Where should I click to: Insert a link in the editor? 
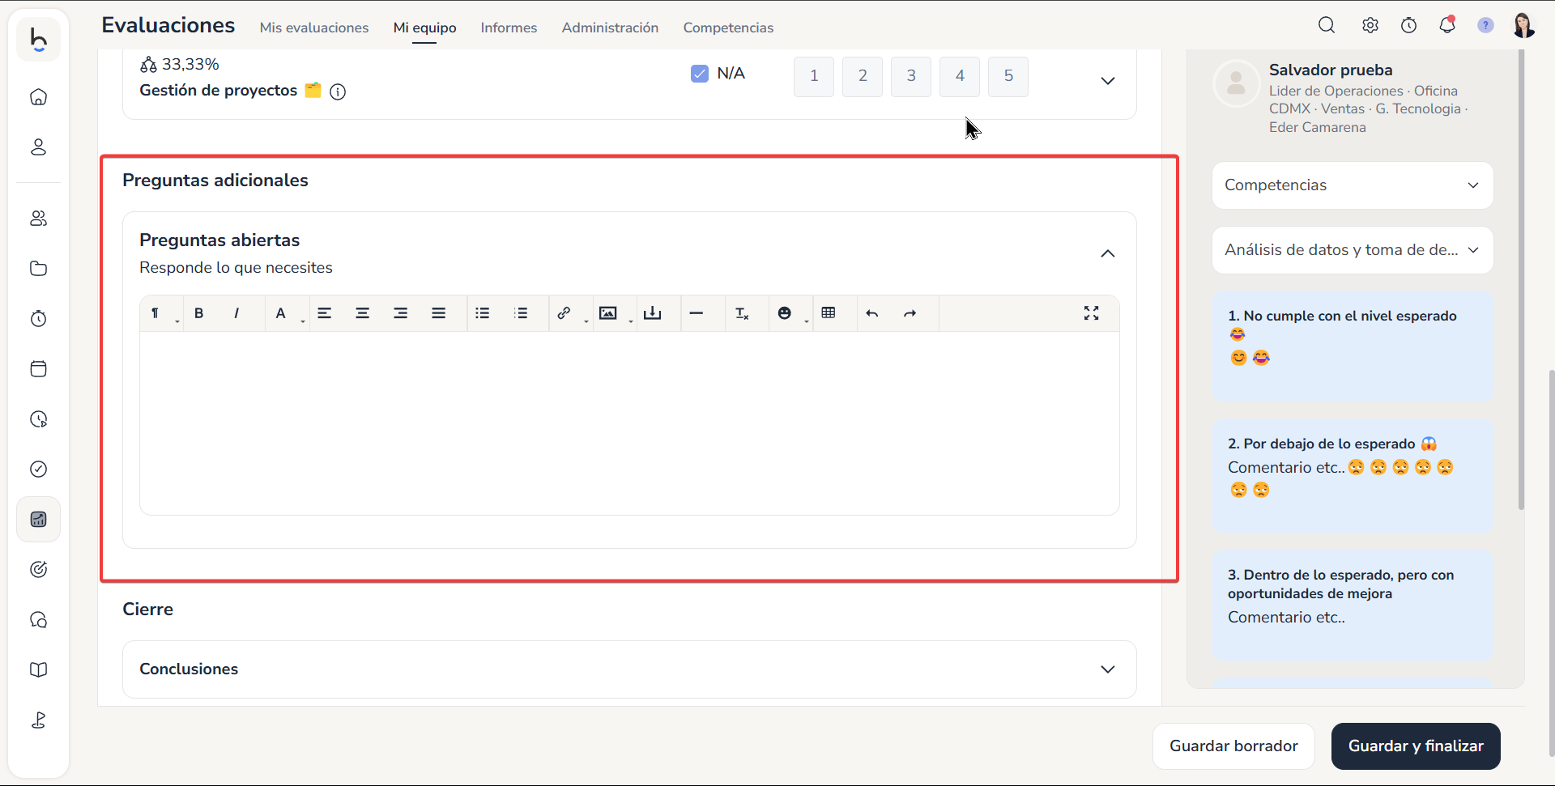564,313
